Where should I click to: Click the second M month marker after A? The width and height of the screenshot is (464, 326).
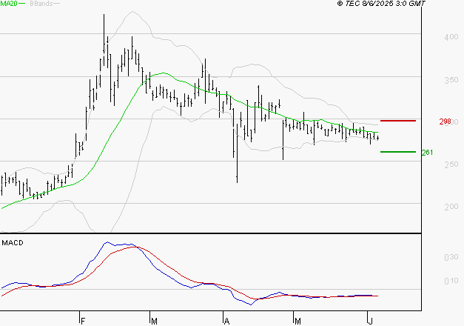(297, 322)
